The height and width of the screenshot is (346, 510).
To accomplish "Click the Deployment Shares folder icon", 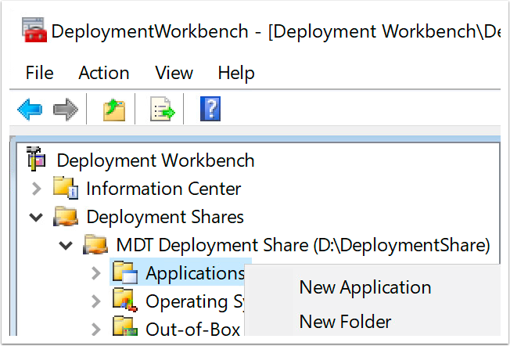I will pyautogui.click(x=66, y=216).
